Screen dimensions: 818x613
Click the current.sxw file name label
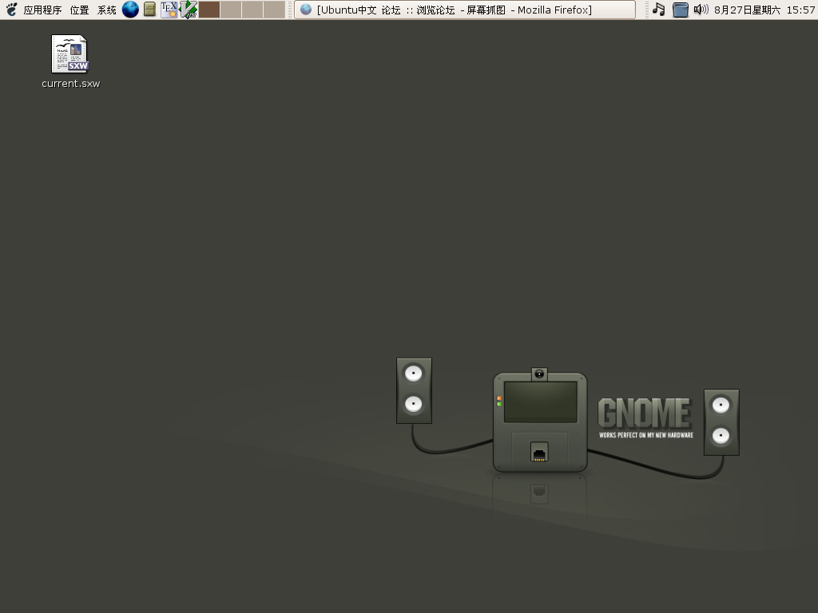71,83
